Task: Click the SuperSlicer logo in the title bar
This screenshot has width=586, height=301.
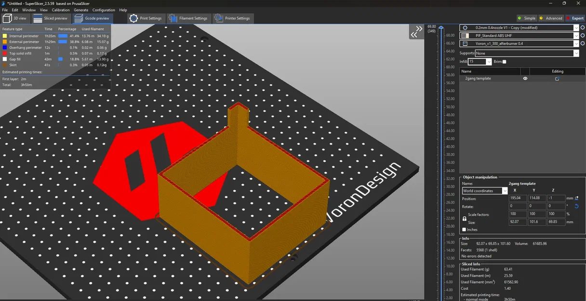Action: click(4, 3)
